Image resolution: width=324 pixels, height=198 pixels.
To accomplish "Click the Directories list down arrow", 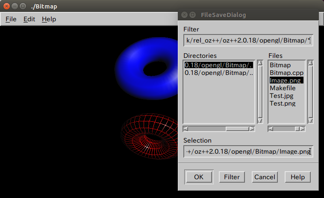I will 260,121.
